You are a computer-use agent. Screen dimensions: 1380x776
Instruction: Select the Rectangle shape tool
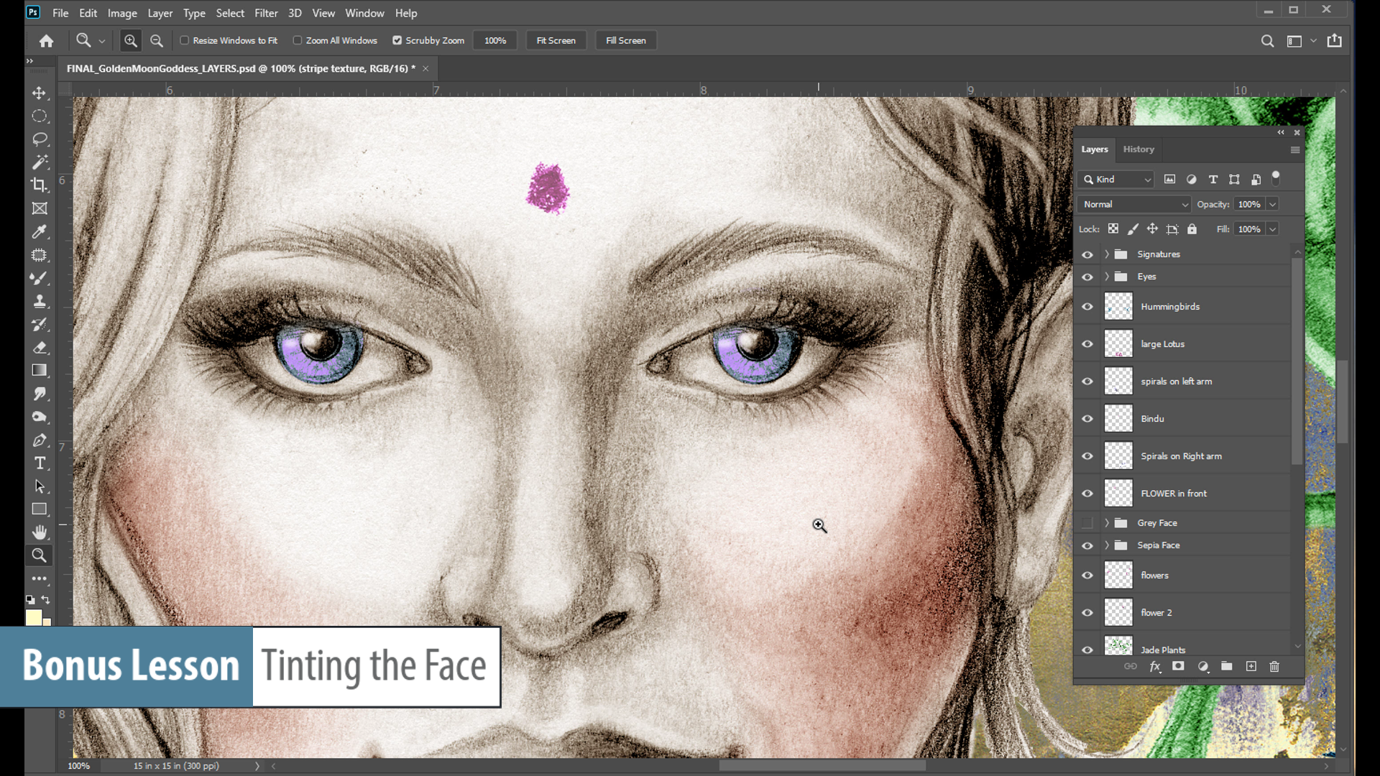pos(40,509)
